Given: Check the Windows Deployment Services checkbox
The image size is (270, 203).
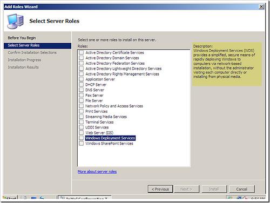Looking at the screenshot, I should point(81,138).
